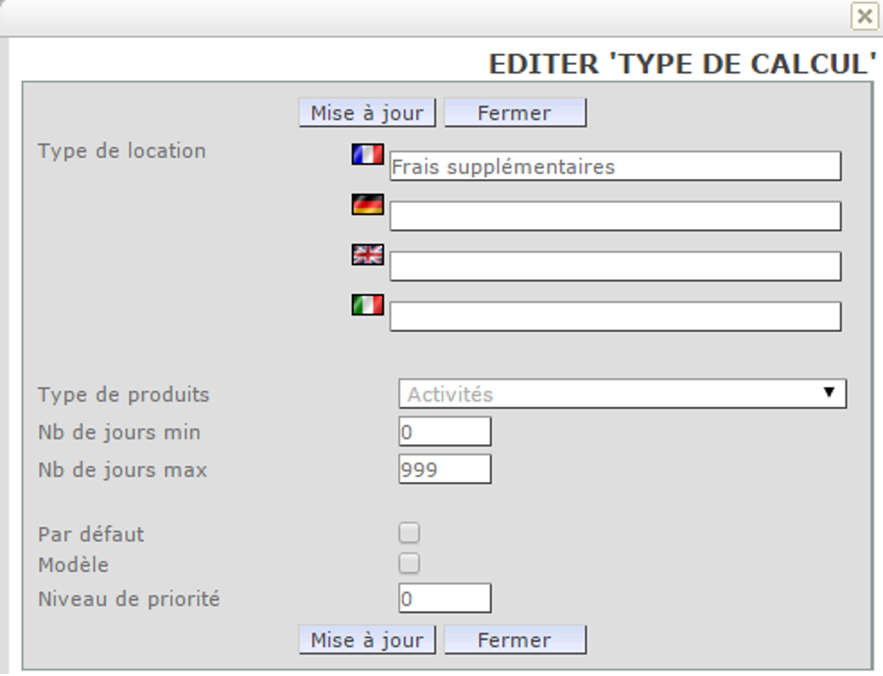Click the 'Type de location' label
Screen dimensions: 883x676
pos(122,151)
